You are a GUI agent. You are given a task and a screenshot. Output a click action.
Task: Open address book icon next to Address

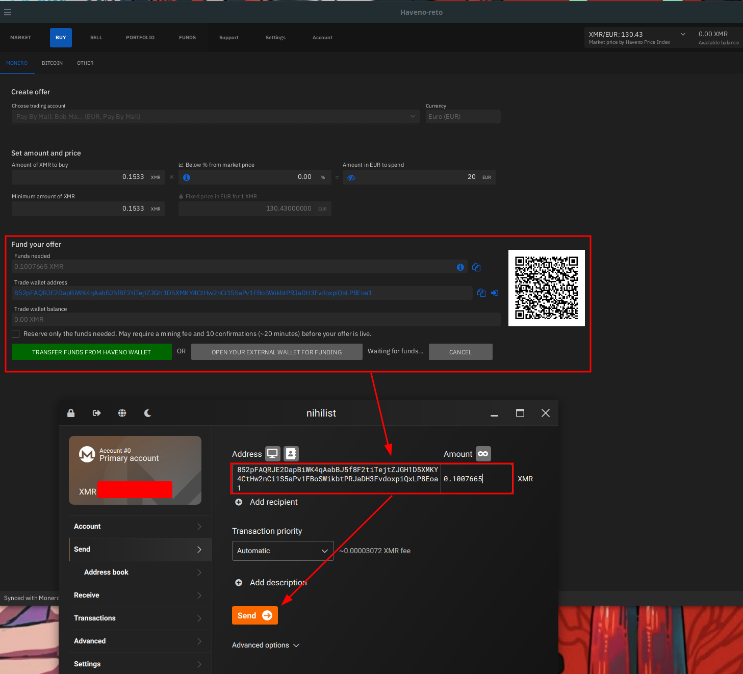(291, 454)
